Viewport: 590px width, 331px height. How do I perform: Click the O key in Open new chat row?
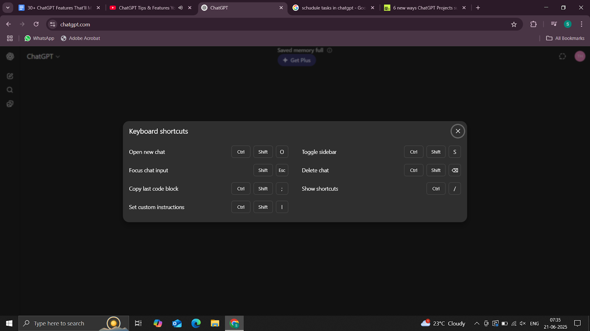coord(282,152)
